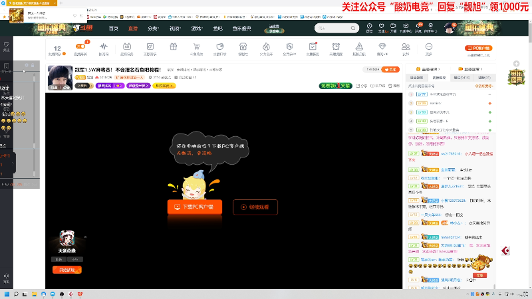Screen dimensions: 532x299
Task: Select the second ranking tab in chat panel
Action: point(439,78)
